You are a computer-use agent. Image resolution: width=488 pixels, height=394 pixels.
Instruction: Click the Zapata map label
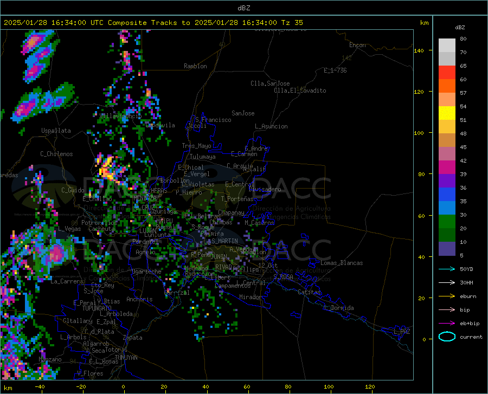pyautogui.click(x=133, y=338)
